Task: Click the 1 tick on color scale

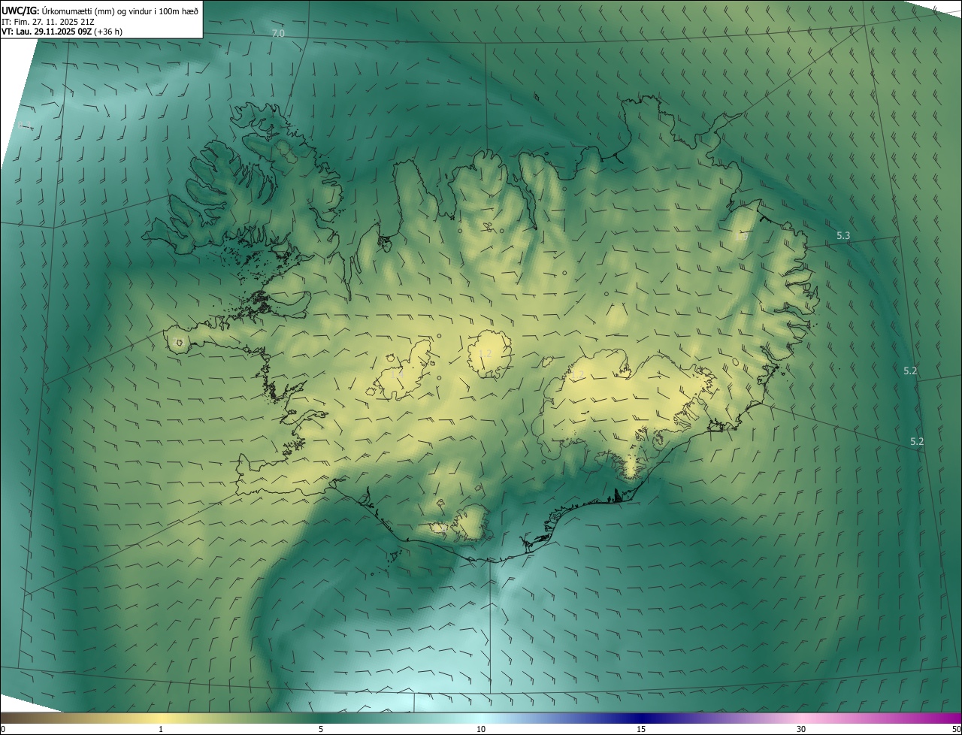Action: pyautogui.click(x=161, y=729)
